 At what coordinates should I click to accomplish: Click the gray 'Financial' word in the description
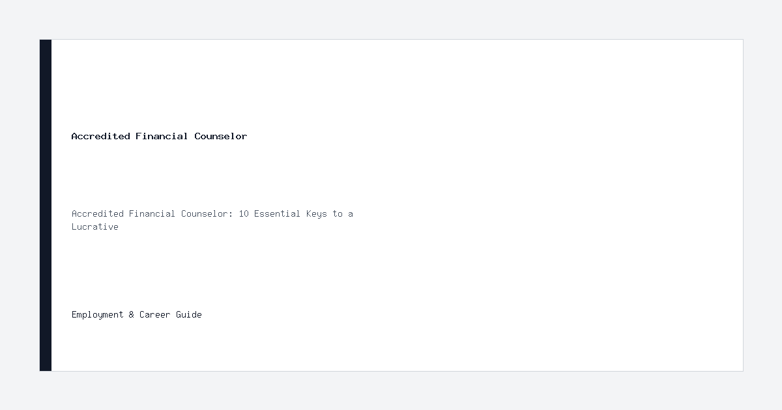tap(152, 213)
